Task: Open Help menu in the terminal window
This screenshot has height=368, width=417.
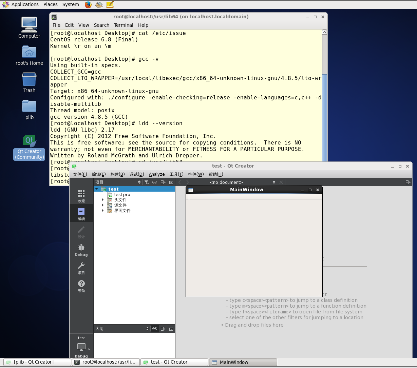Action: coord(143,25)
